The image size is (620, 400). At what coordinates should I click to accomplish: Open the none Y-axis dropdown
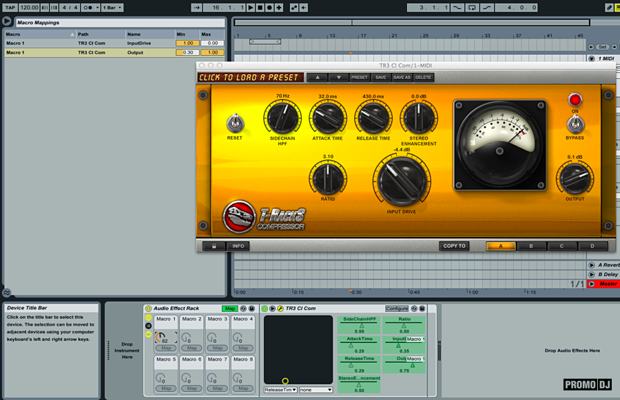coord(316,390)
